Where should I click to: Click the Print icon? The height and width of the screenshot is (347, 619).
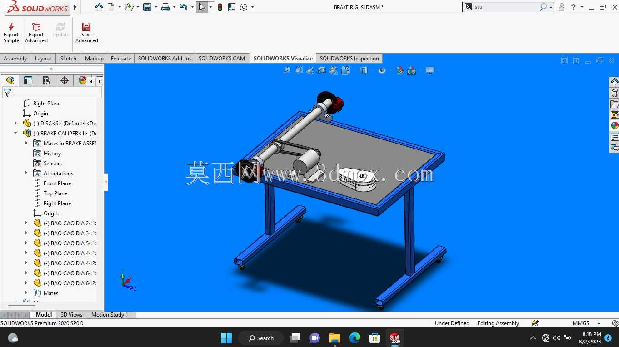[165, 7]
